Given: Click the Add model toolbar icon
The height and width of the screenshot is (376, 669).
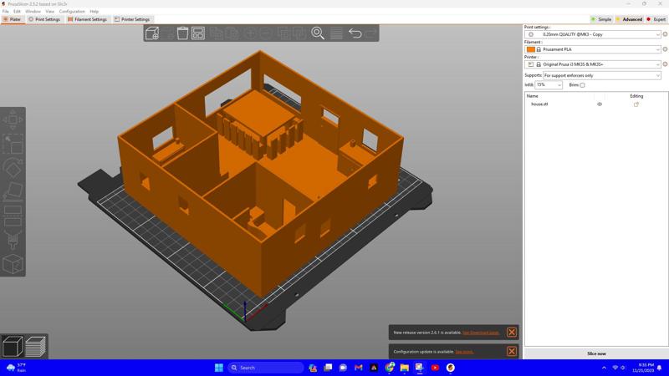Looking at the screenshot, I should (x=152, y=33).
